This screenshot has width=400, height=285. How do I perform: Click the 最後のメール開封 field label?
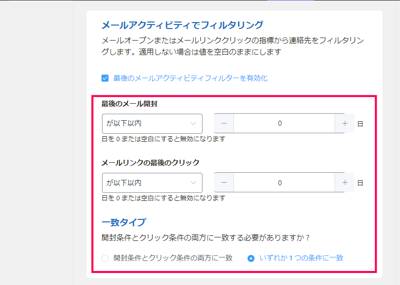129,104
